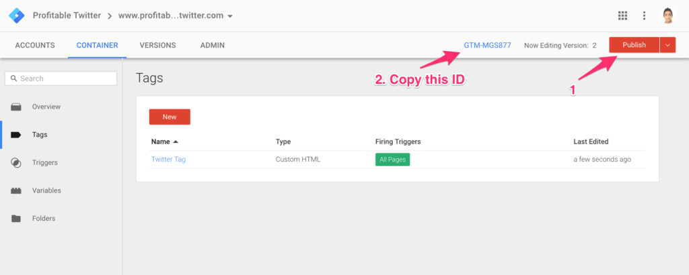Screen dimensions: 689x275
Task: Click the 'a few seconds ago' cell
Action: pyautogui.click(x=602, y=160)
